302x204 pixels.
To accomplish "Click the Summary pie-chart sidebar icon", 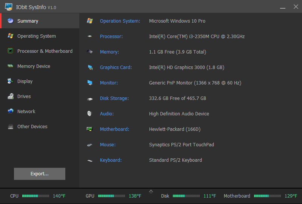I will (11, 21).
